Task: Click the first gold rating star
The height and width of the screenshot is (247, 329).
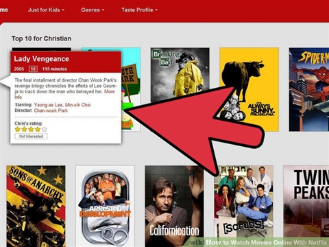Action: click(x=18, y=129)
